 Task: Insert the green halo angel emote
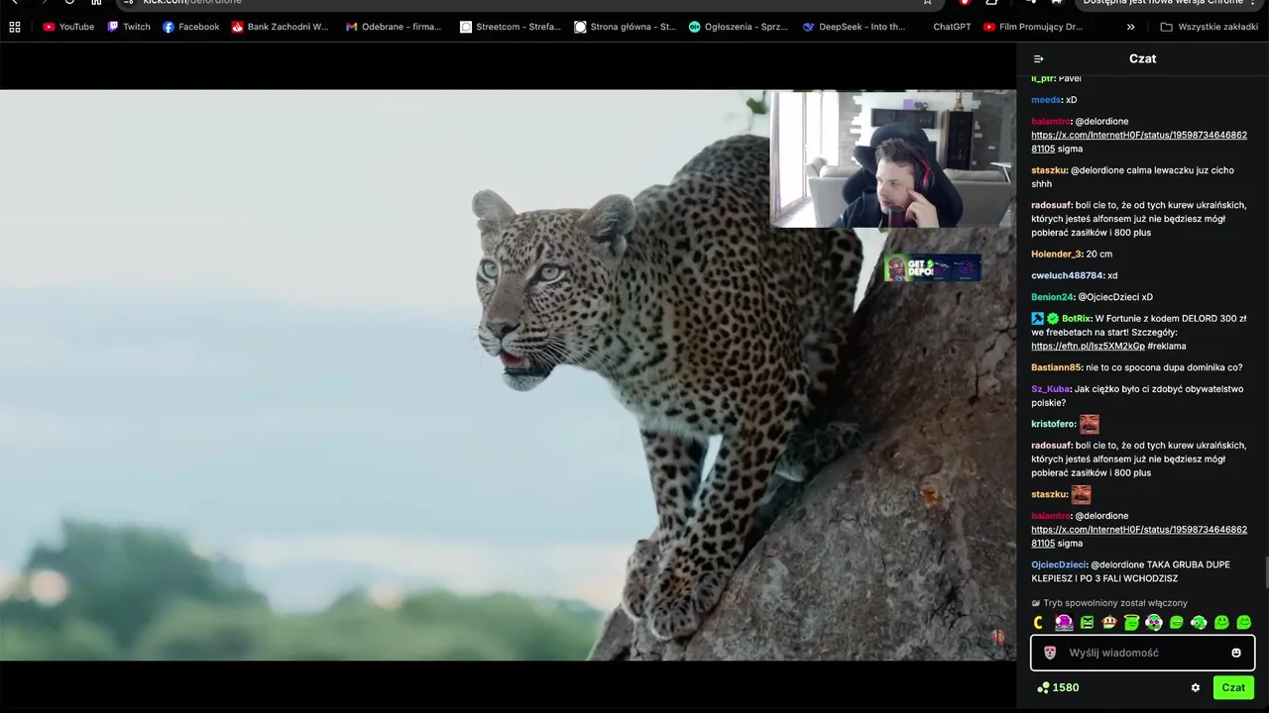1131,623
